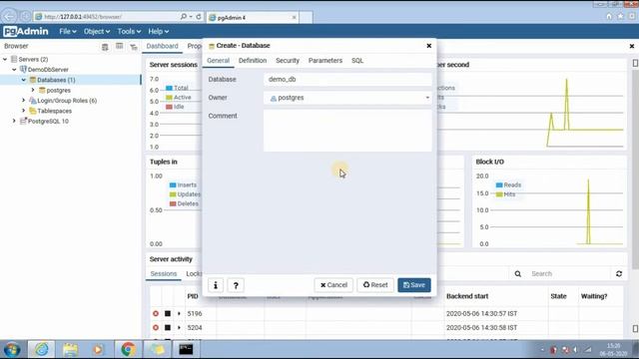
Task: Cancel active query for PID 5196
Action: pyautogui.click(x=168, y=313)
